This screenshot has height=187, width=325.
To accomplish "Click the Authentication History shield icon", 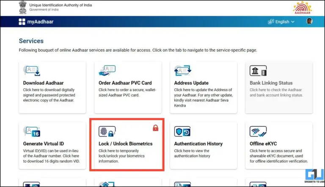I will (x=182, y=131).
